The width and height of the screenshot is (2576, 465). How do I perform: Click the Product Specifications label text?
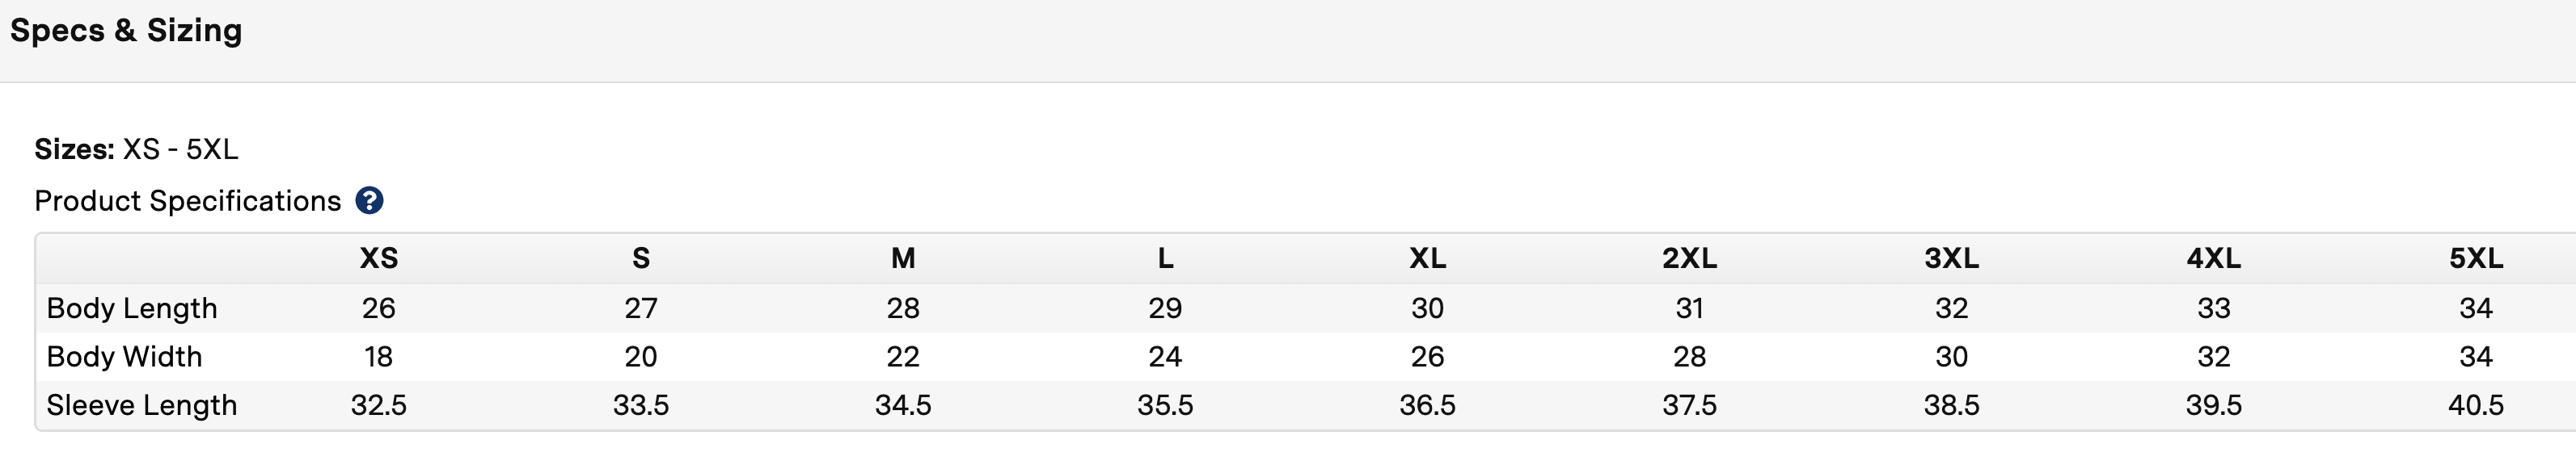[x=188, y=200]
